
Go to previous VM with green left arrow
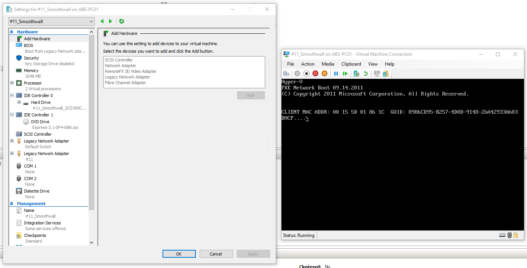click(102, 21)
